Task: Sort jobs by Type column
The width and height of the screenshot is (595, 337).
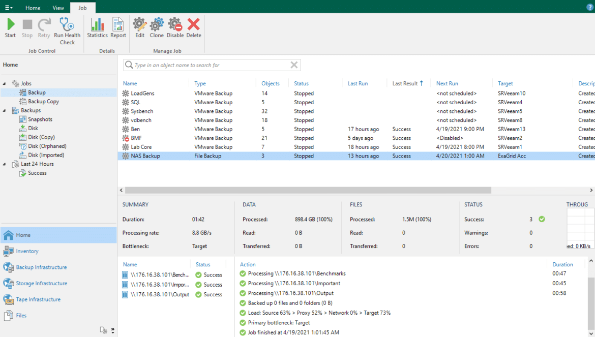Action: pos(200,83)
